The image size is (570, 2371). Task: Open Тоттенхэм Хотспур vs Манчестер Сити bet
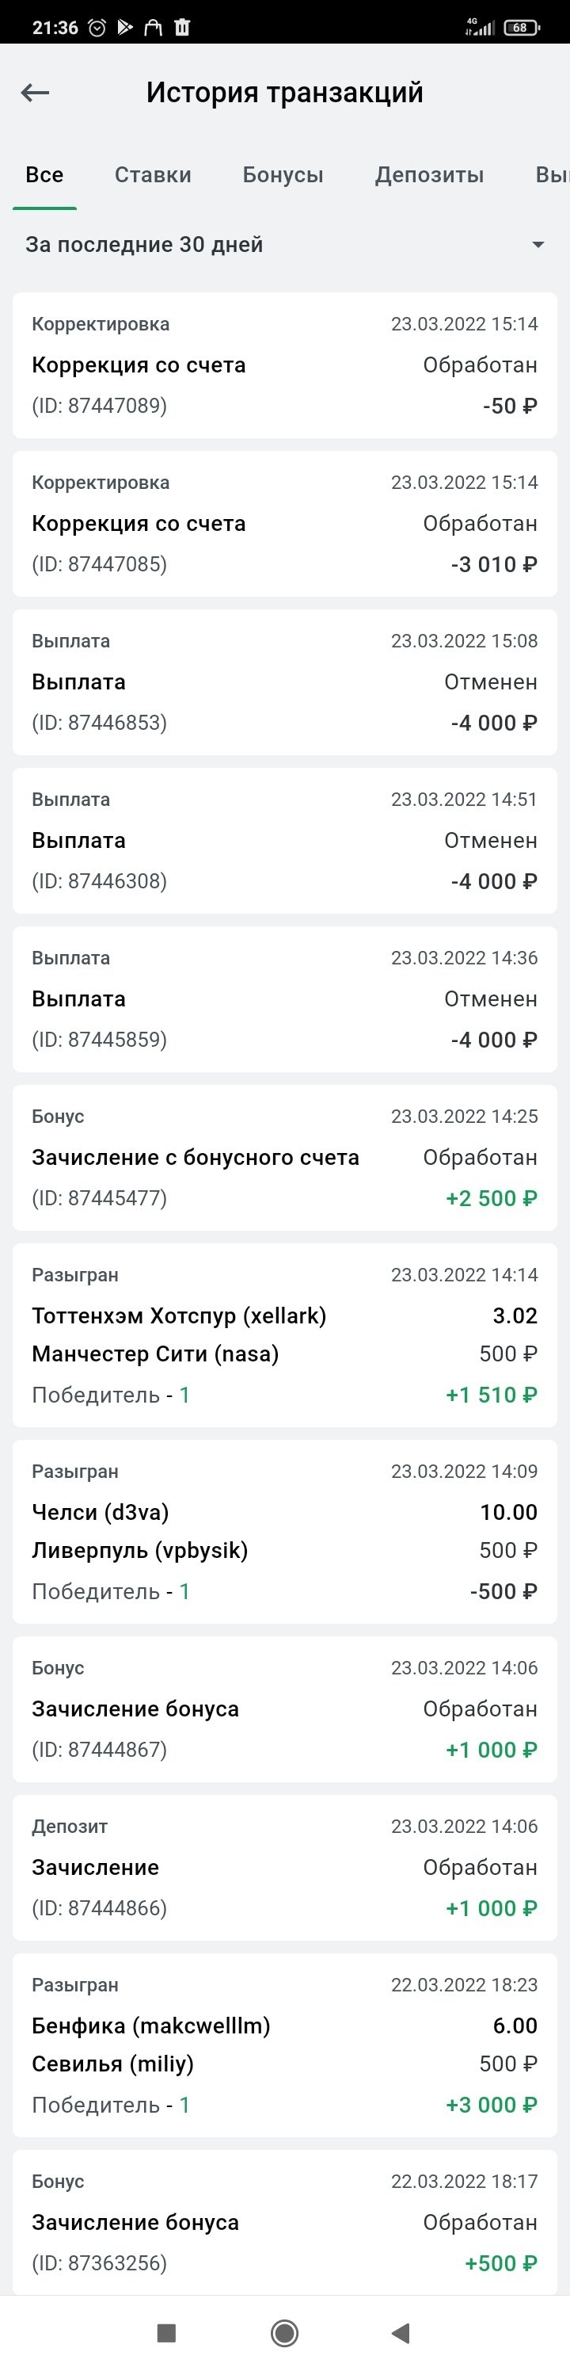284,1334
